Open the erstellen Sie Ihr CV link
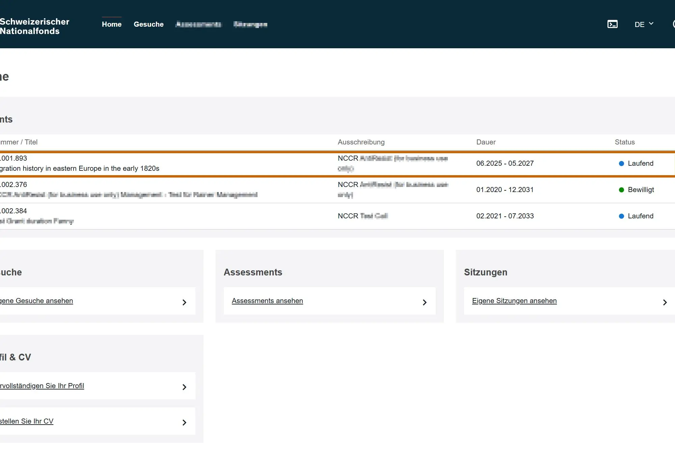Screen dimensions: 675x457 click(x=27, y=421)
